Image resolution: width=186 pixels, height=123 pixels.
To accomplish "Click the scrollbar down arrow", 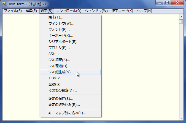I will point(181,118).
